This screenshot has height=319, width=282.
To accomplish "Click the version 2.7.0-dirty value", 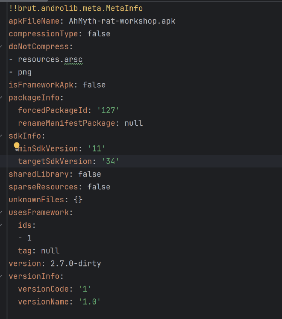I will (x=76, y=263).
